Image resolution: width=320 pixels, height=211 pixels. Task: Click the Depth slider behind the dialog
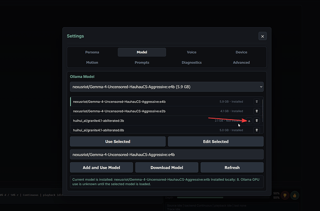(223, 198)
